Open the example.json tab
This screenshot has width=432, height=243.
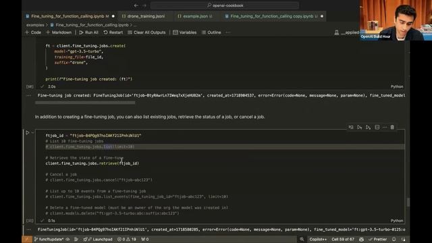pos(195,16)
